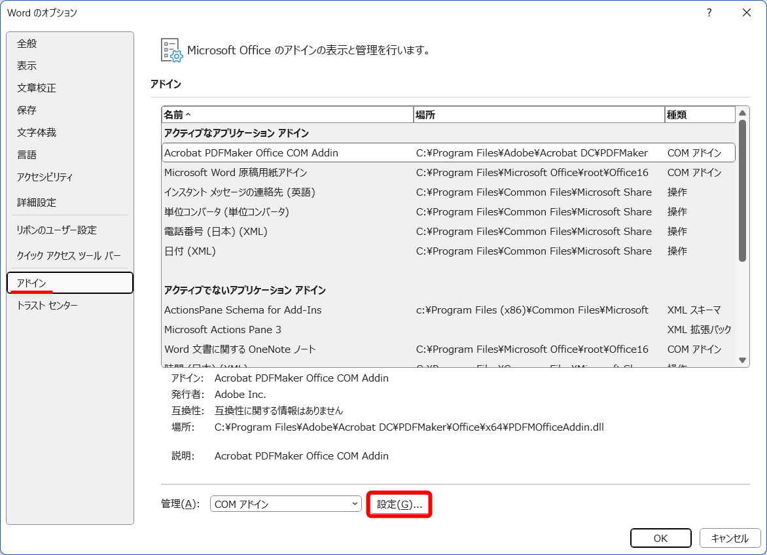Select the 言語 options page
Screen dimensions: 767x555
tap(26, 154)
